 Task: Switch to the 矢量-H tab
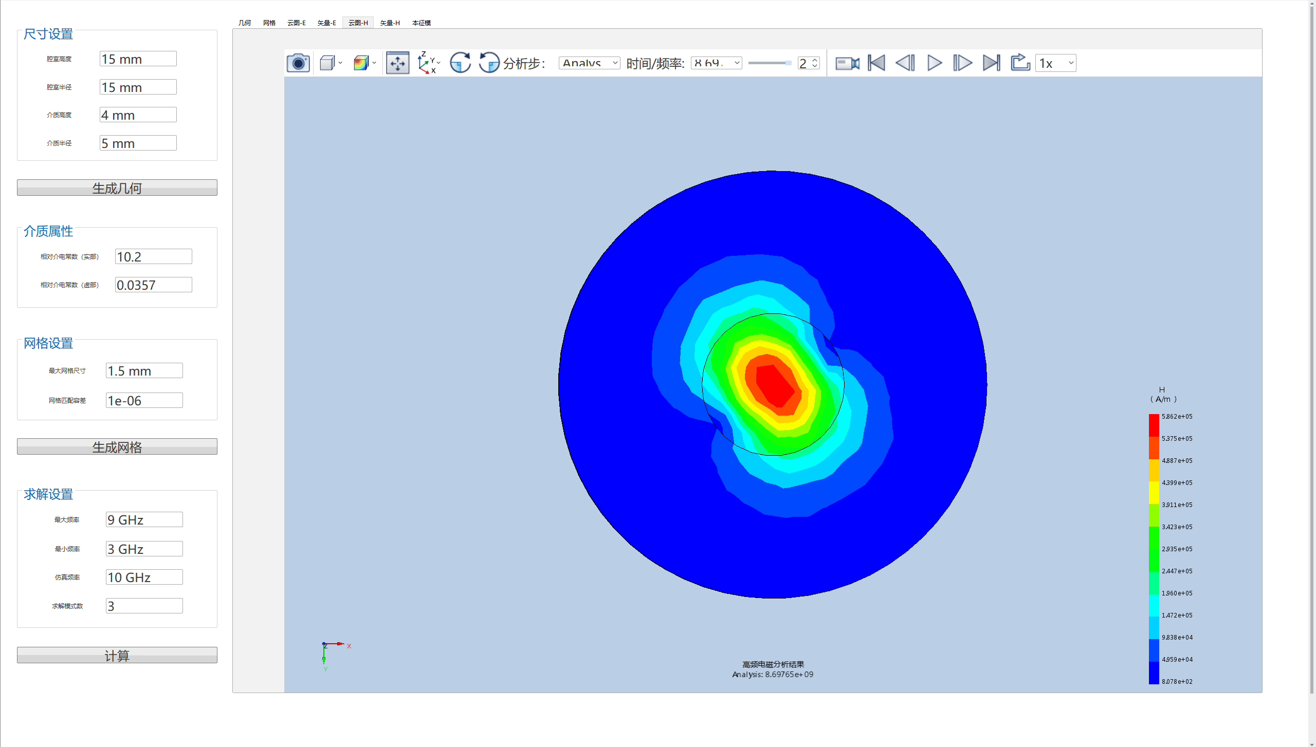[390, 23]
